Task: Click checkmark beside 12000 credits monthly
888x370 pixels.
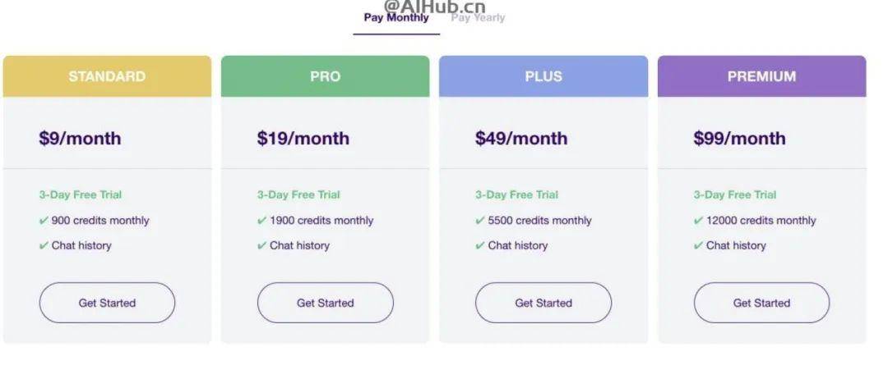Action: coord(698,221)
